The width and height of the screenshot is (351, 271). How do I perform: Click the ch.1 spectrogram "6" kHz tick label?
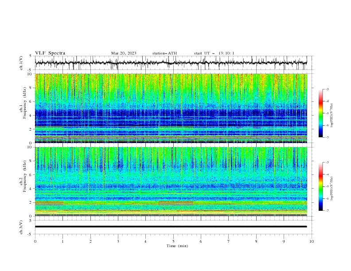[31, 101]
